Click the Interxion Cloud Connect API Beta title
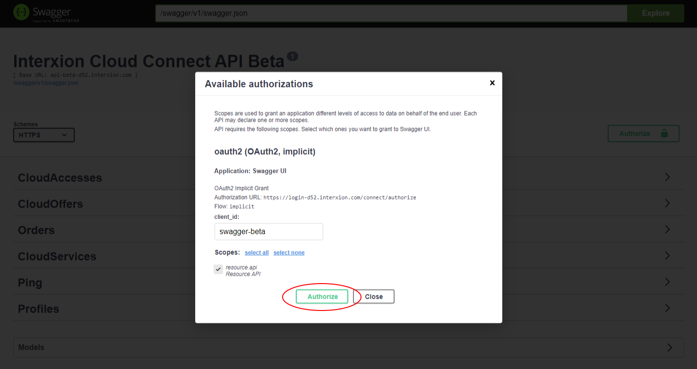697x369 pixels. pos(149,61)
